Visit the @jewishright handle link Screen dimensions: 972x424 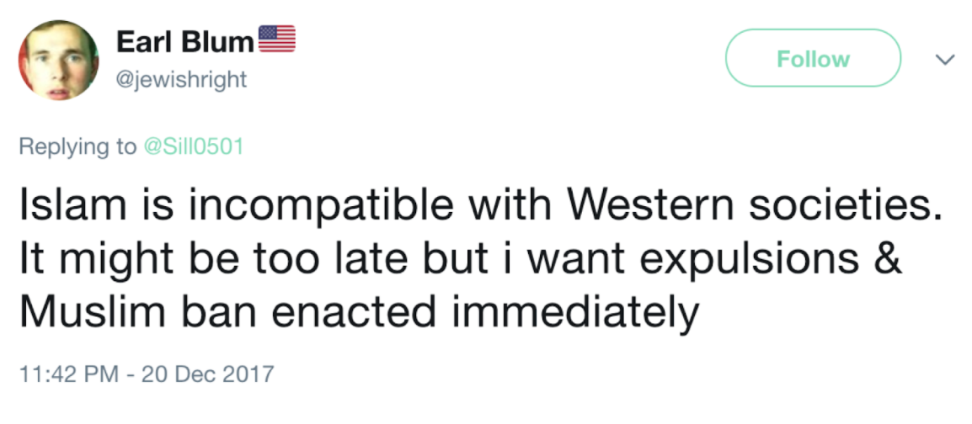pyautogui.click(x=181, y=79)
